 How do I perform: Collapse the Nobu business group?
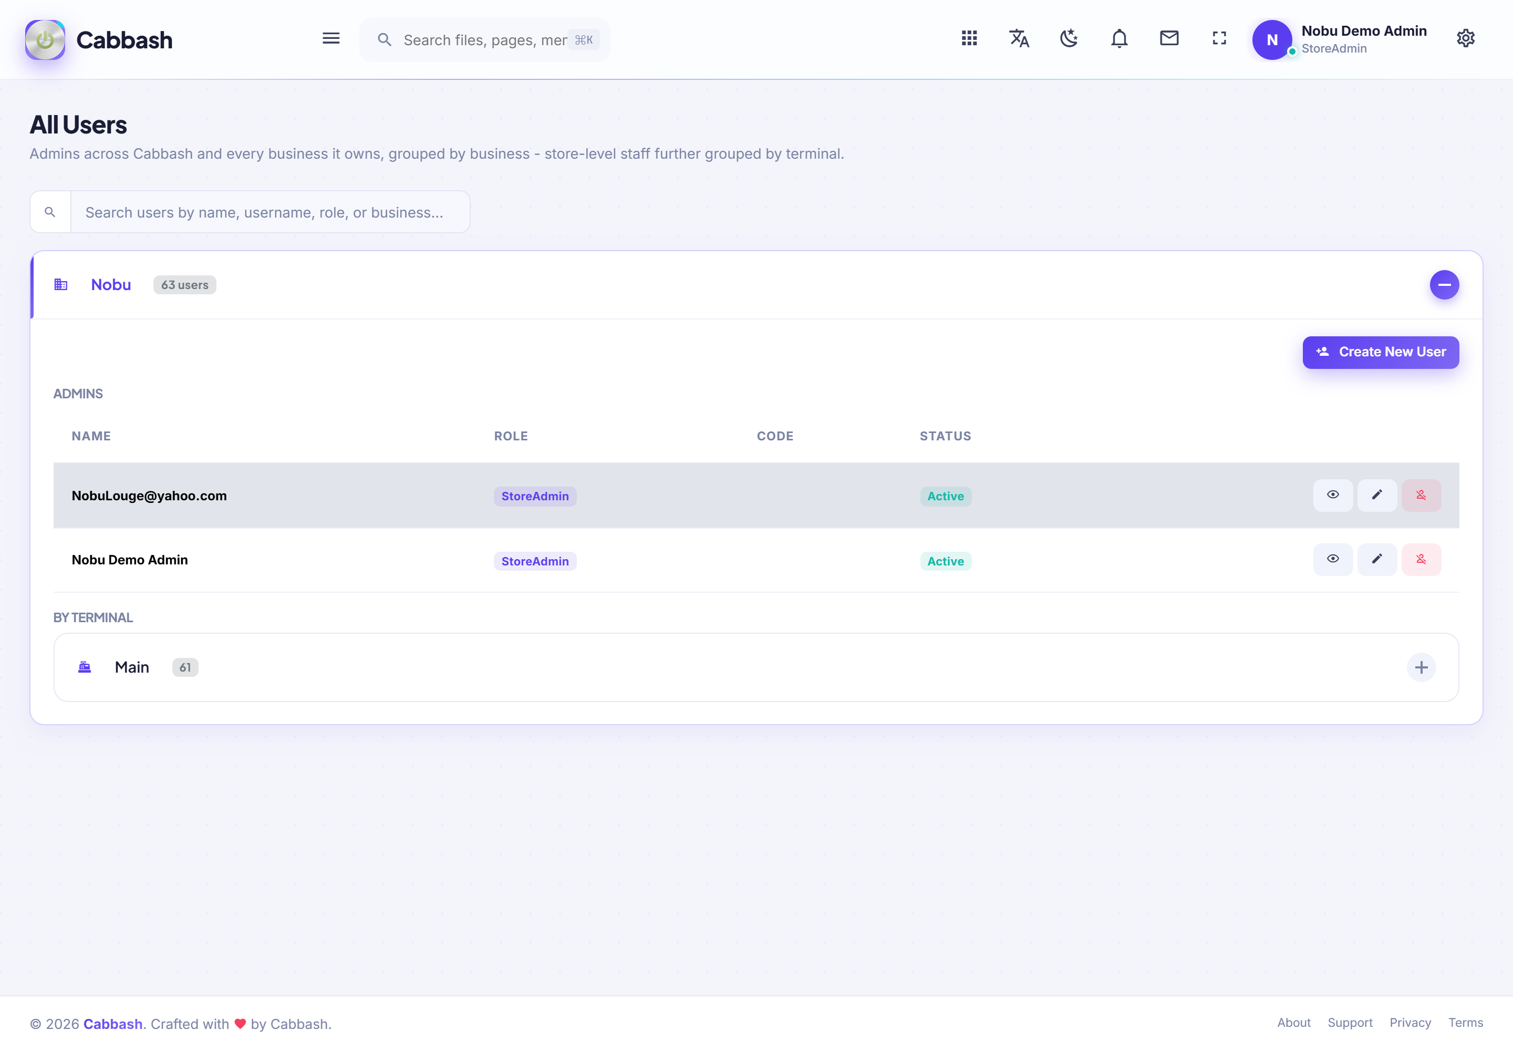(1445, 284)
